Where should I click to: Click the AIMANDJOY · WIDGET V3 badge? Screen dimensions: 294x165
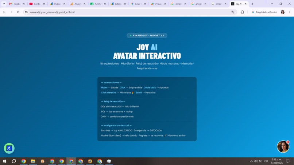tap(147, 35)
